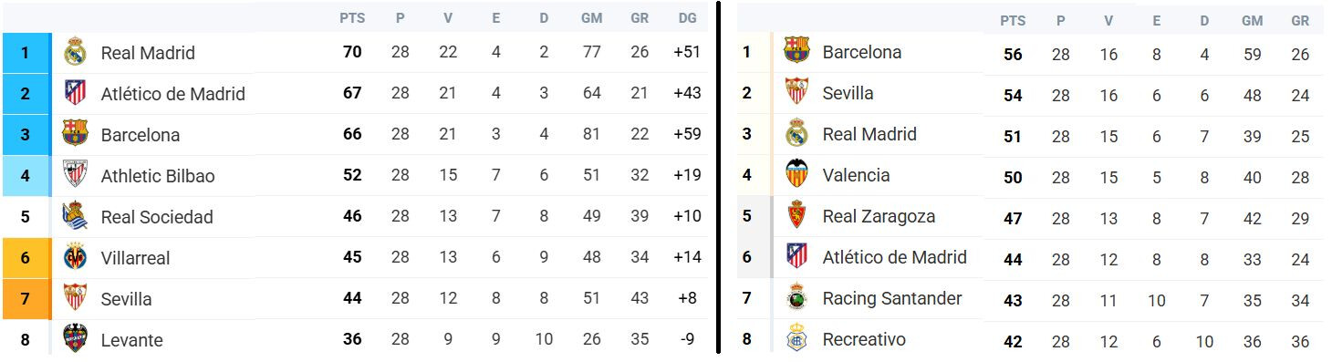The image size is (1332, 362).
Task: Click the Atlético de Madrid crest in left table
Action: pyautogui.click(x=75, y=93)
